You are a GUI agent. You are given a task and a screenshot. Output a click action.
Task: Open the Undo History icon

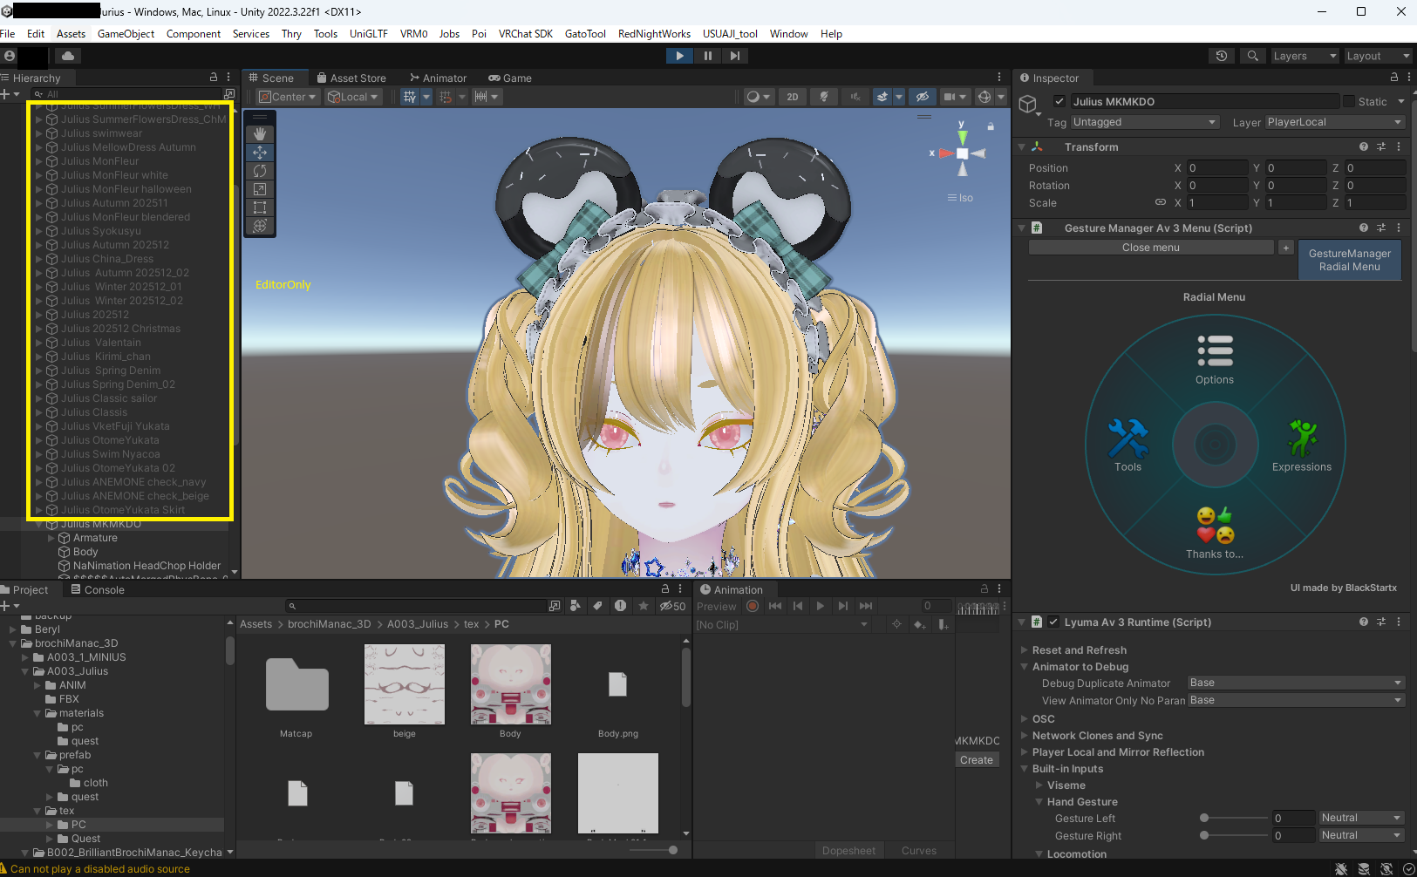[1222, 56]
